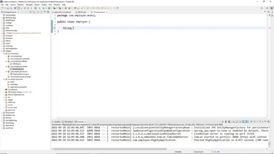Open Package Explorer view menu icon
274x154 pixels.
pos(42,12)
